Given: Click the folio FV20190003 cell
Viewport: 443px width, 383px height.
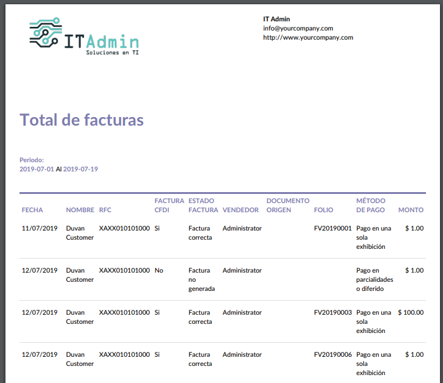Looking at the screenshot, I should [333, 312].
